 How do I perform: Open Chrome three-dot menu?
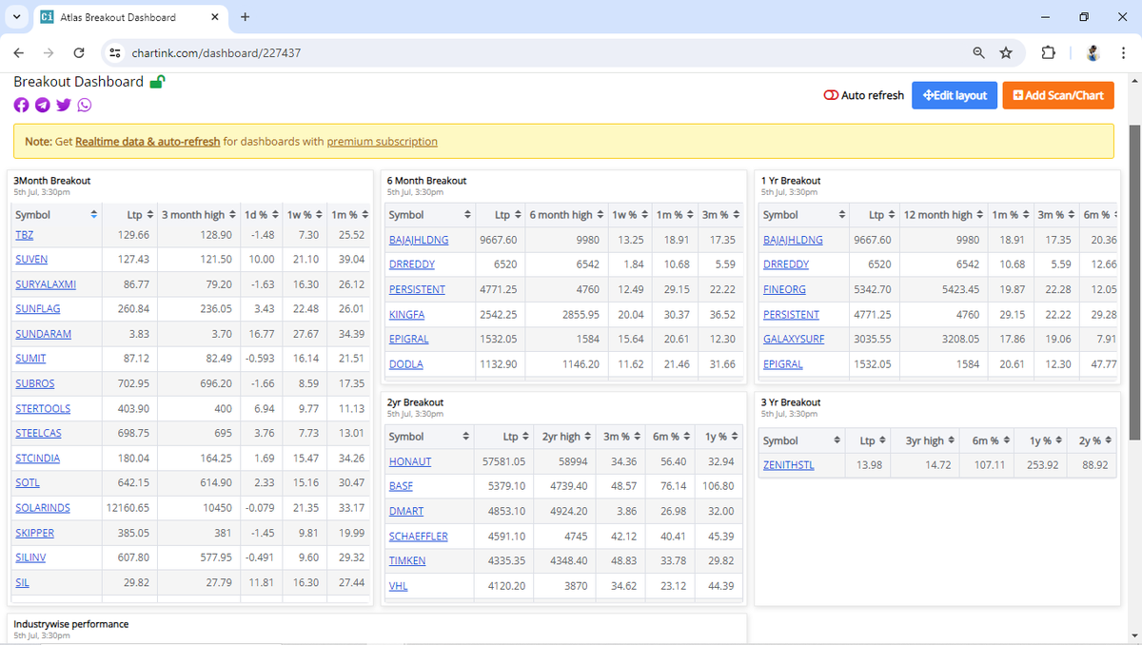pyautogui.click(x=1123, y=52)
